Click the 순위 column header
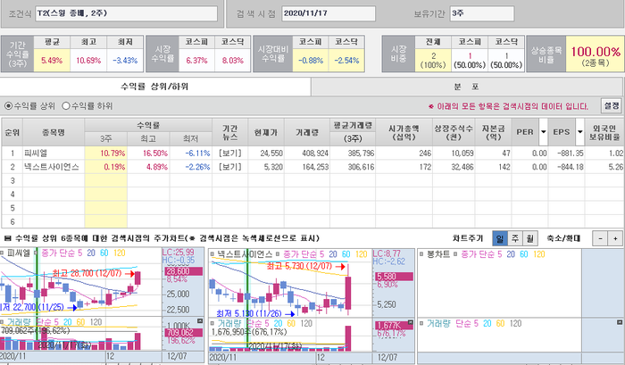Image resolution: width=625 pixels, height=365 pixels. [x=12, y=132]
